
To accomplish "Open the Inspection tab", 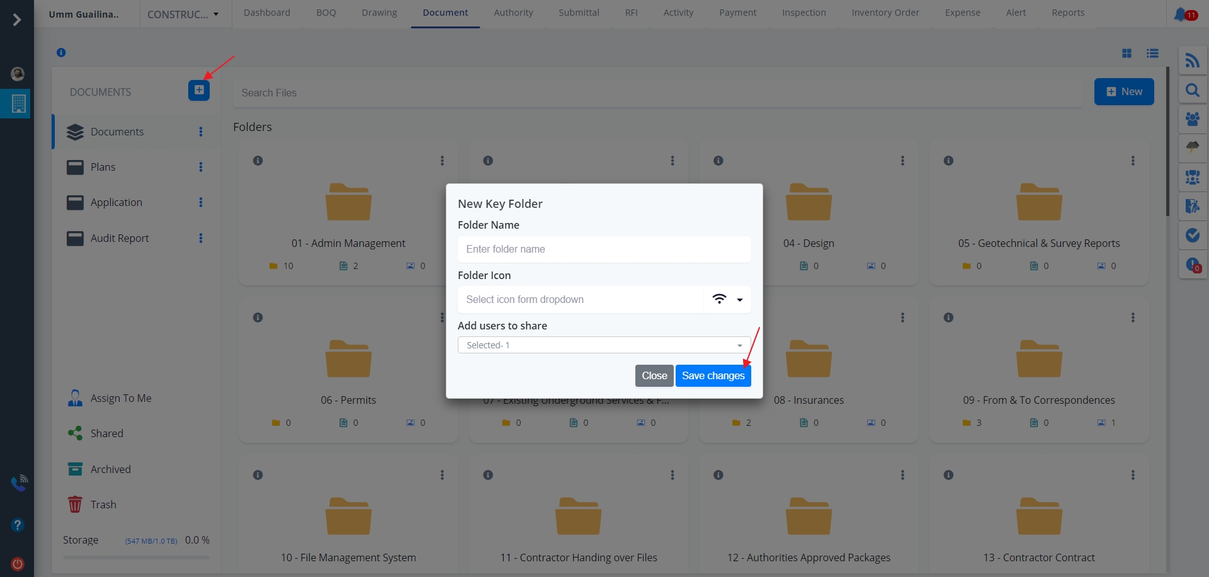I will click(x=803, y=13).
